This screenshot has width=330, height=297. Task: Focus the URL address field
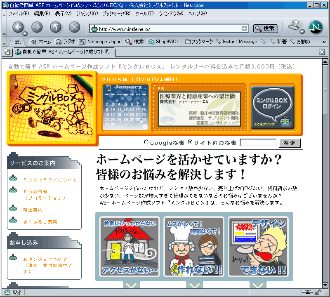pos(170,28)
